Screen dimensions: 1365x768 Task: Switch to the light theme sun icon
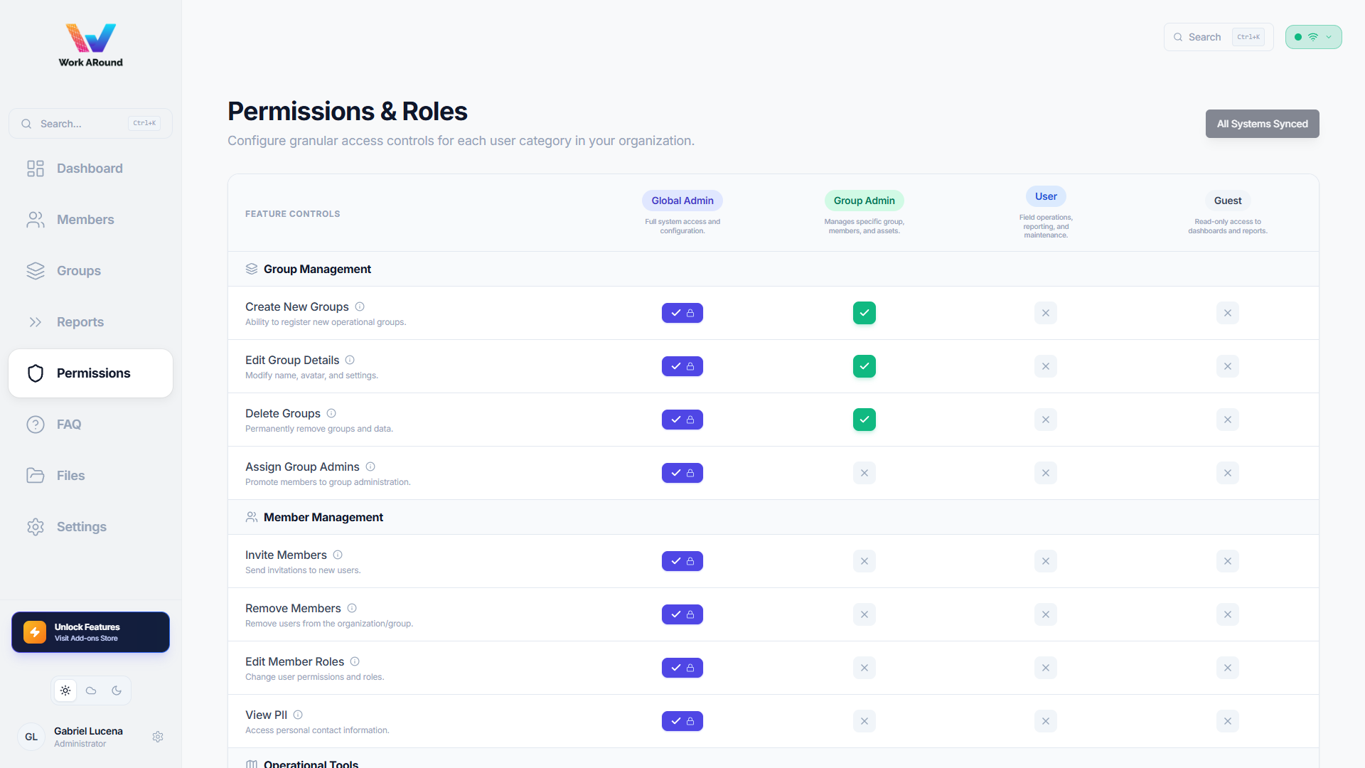click(65, 690)
